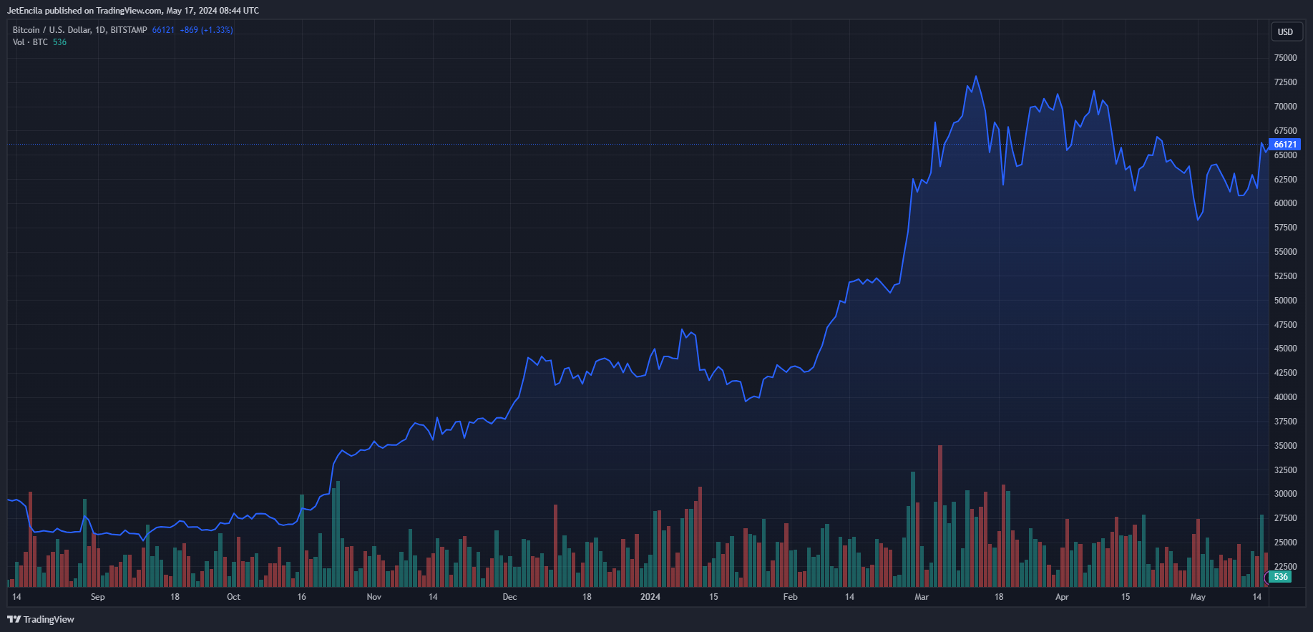
Task: Click the 25000 price axis label
Action: pos(1285,543)
